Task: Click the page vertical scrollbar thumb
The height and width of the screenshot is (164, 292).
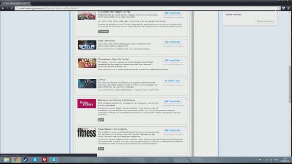Action: tap(290, 84)
